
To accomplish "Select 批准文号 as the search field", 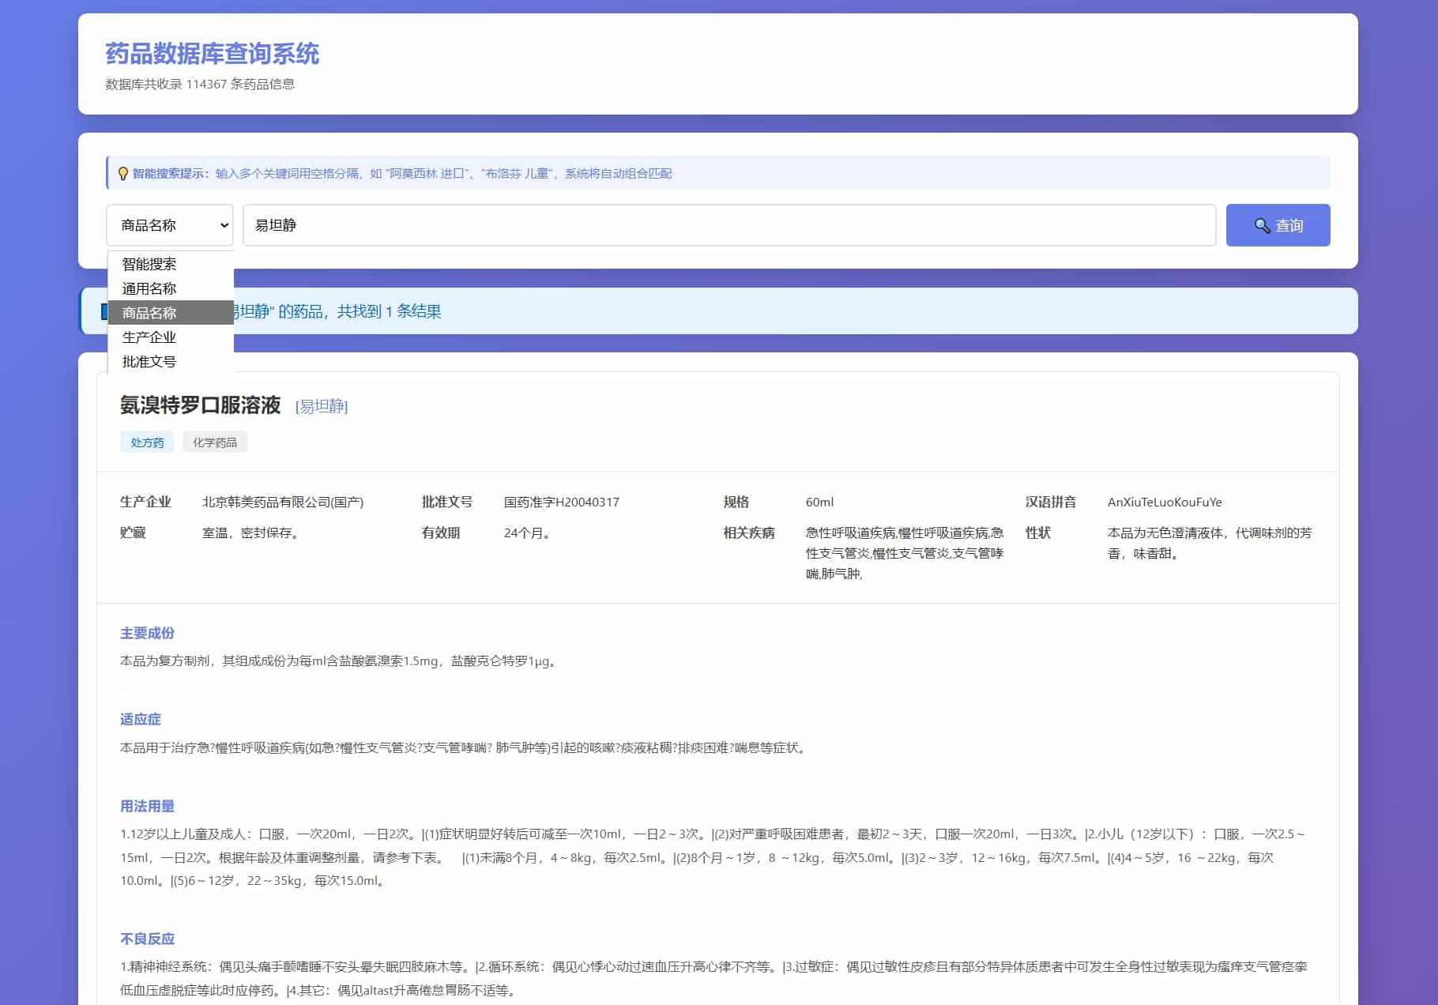I will (149, 361).
